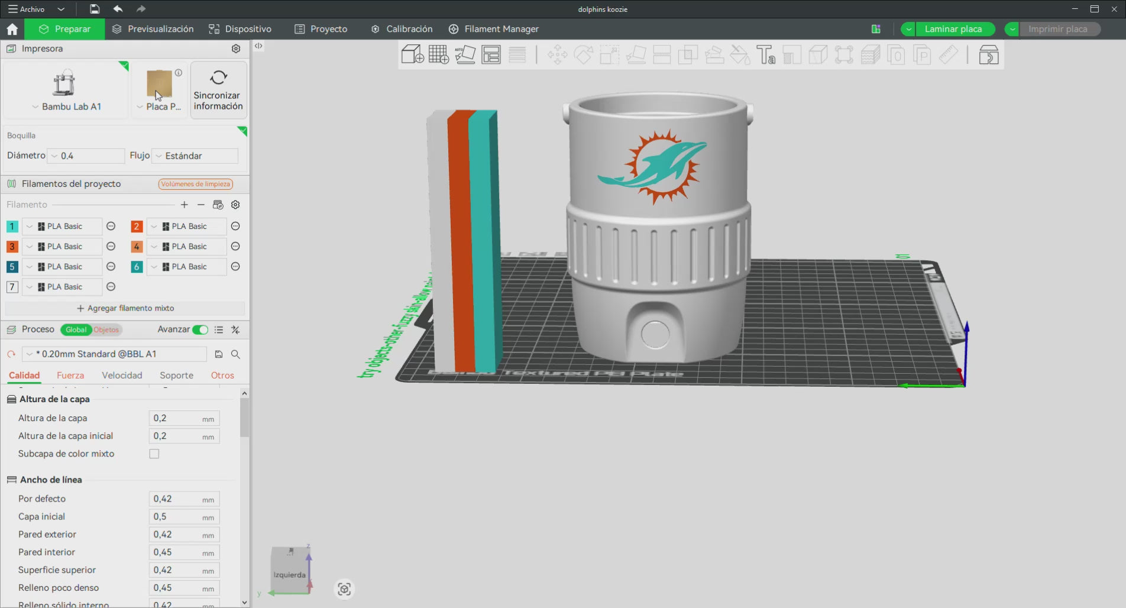This screenshot has height=608, width=1126.
Task: Undo the last action
Action: click(x=118, y=9)
